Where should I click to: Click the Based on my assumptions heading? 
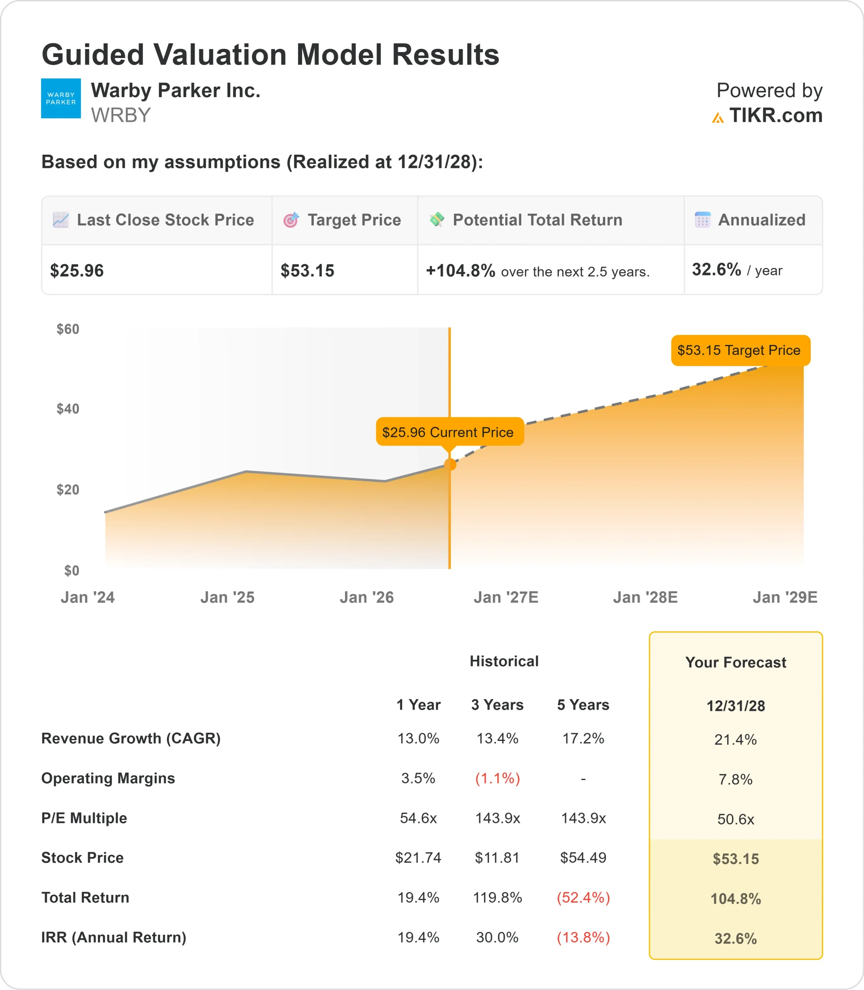262,162
